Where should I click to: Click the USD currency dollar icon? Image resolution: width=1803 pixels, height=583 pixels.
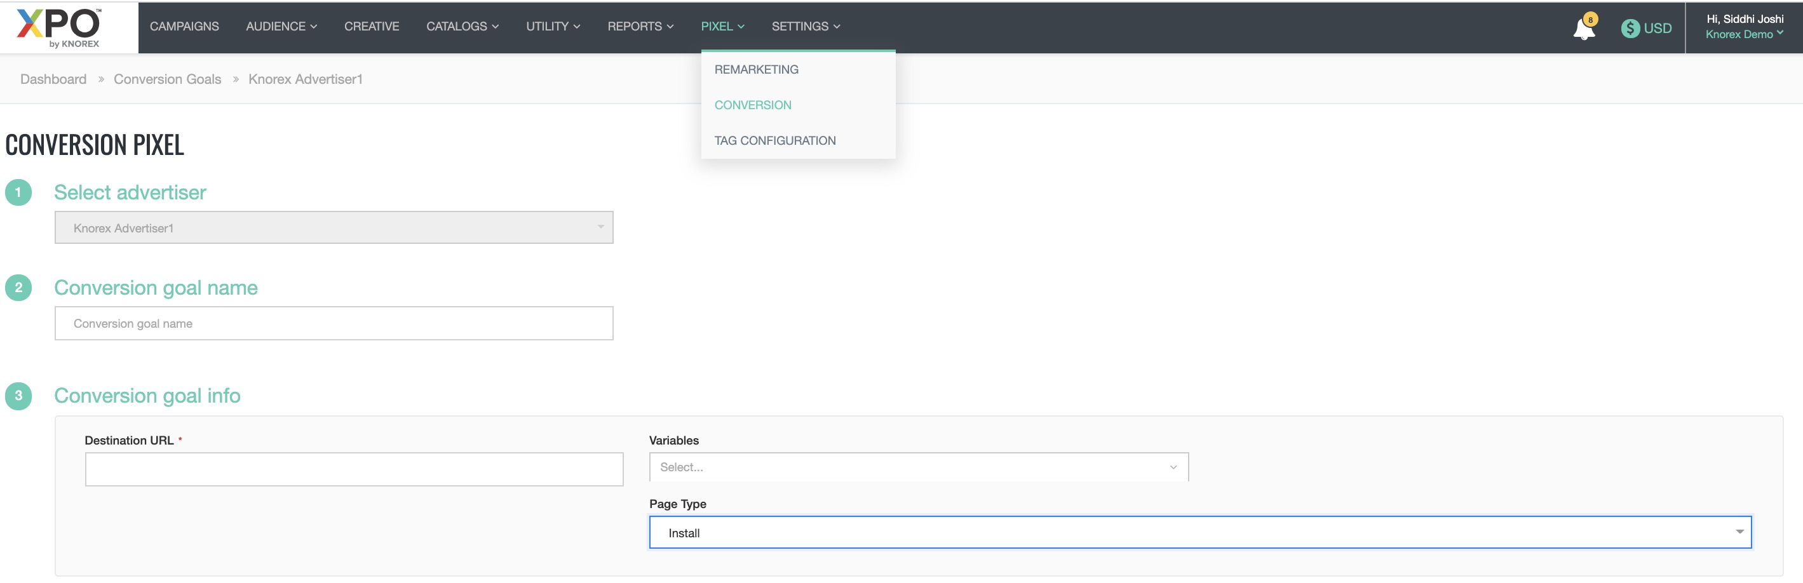[1630, 29]
